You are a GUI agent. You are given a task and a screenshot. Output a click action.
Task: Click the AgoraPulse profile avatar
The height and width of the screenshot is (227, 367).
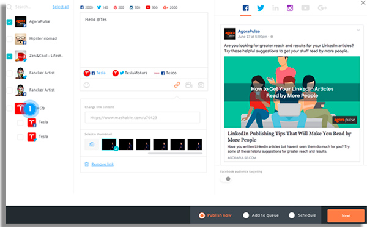21,22
